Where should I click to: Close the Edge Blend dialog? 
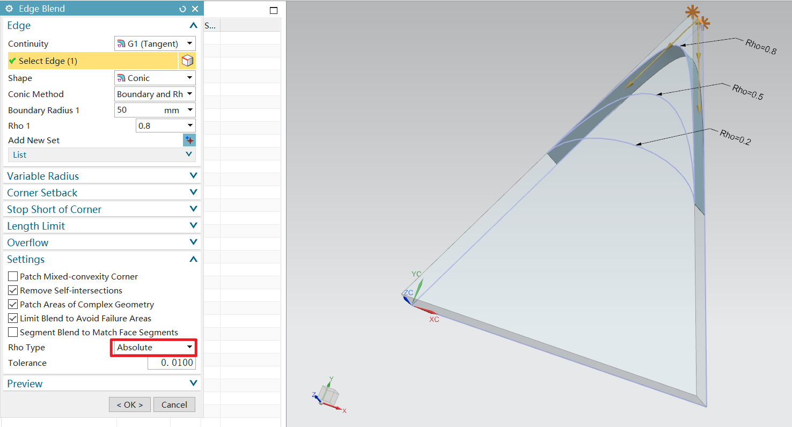195,9
